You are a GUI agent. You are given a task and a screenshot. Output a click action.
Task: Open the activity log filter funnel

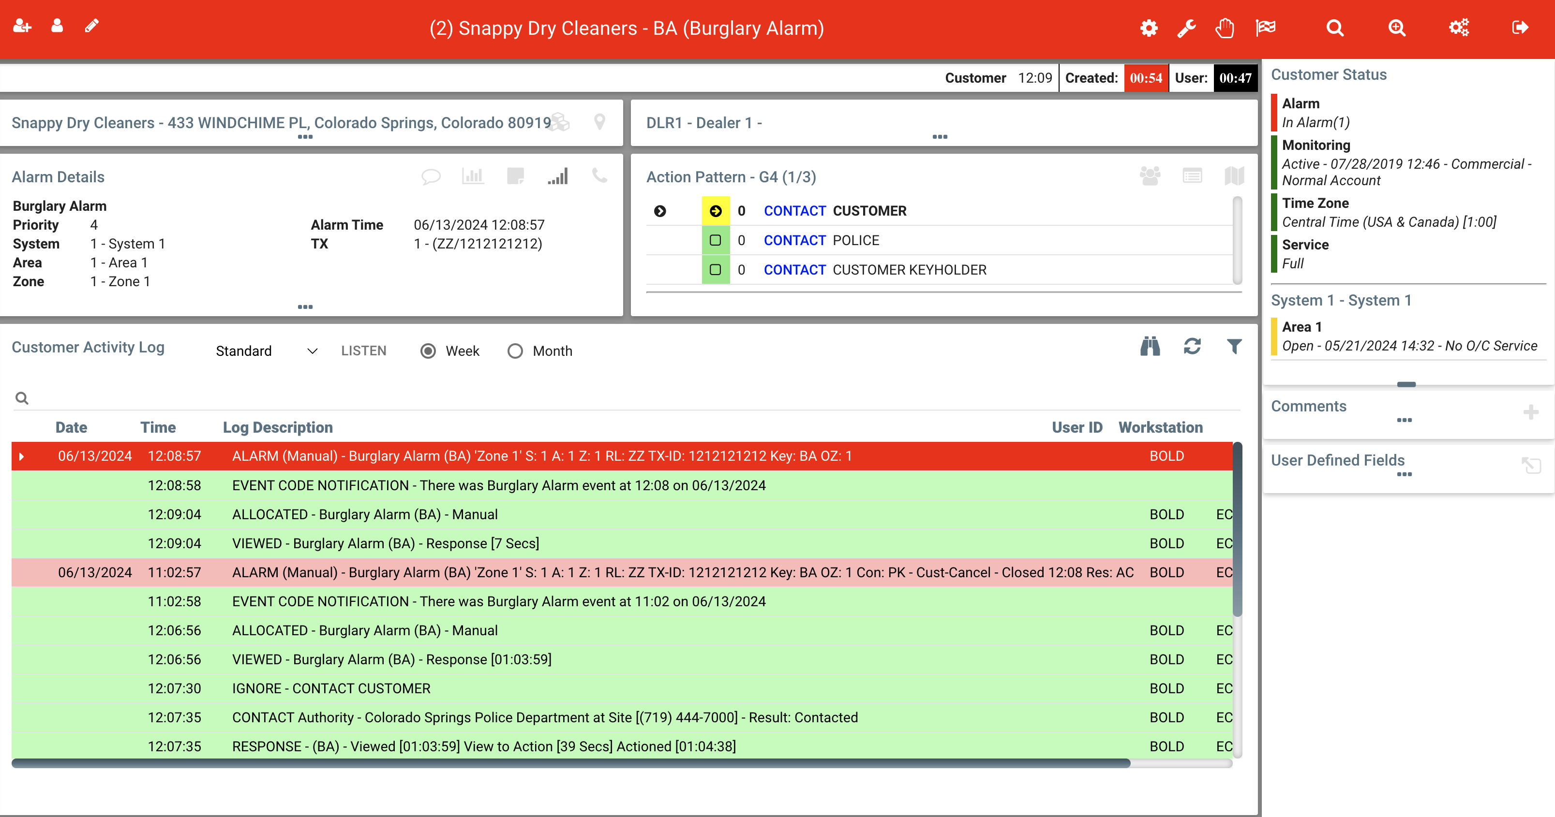[x=1234, y=346]
